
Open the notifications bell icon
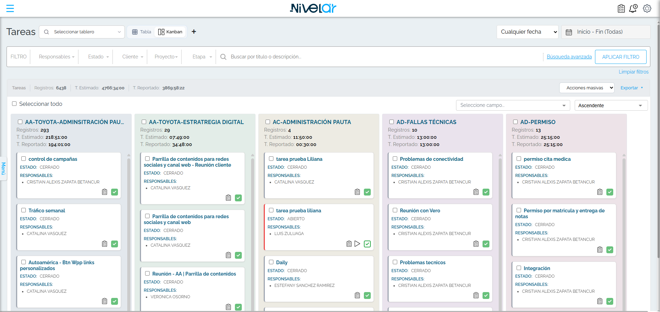pos(633,9)
